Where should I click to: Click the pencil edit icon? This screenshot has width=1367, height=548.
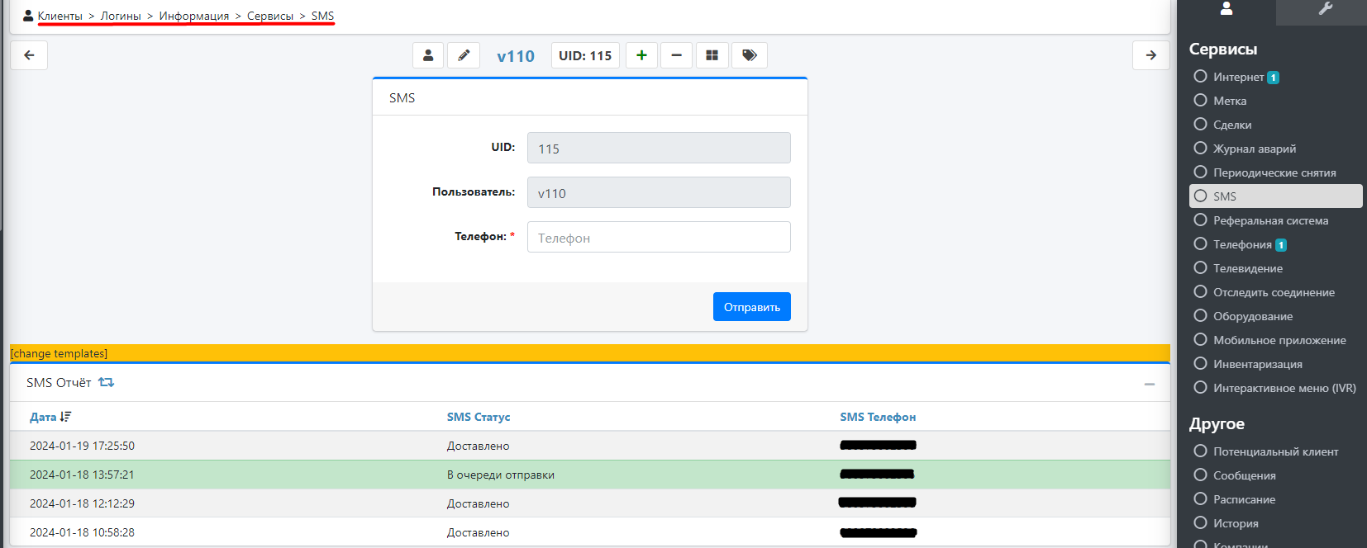pos(464,55)
